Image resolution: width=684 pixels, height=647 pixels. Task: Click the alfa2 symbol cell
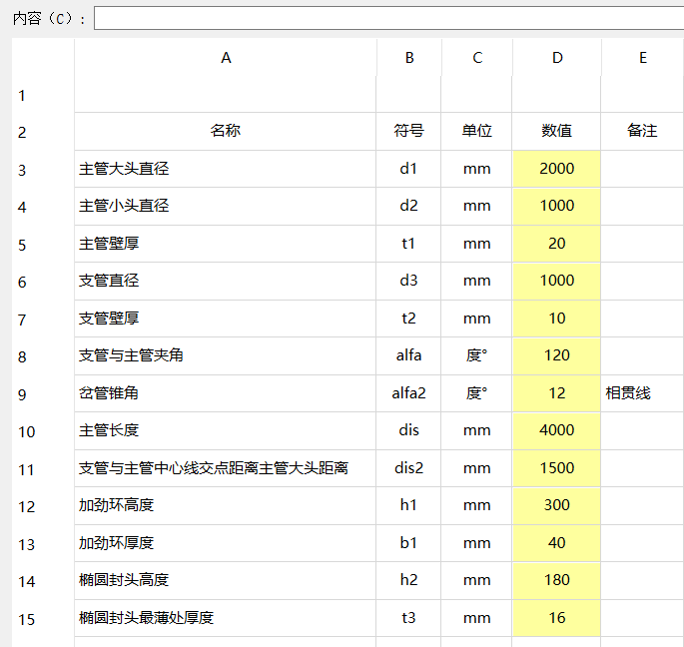point(408,393)
